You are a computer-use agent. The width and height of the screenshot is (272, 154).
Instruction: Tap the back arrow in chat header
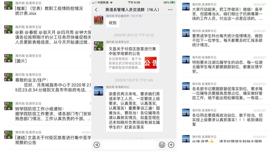[96, 10]
